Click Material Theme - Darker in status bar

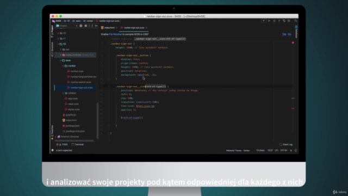click(x=238, y=150)
